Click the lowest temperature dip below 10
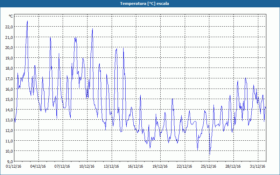280x175 pixels. (x=210, y=154)
